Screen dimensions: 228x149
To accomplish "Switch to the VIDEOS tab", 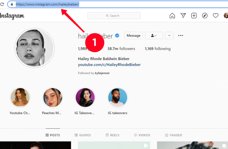I will coord(142,135).
